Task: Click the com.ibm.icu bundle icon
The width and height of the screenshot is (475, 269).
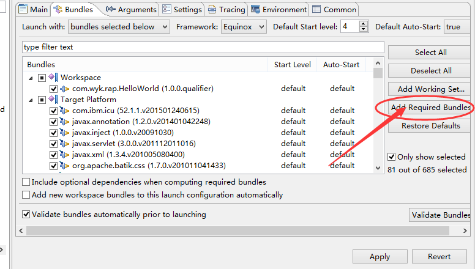Action: [x=64, y=111]
